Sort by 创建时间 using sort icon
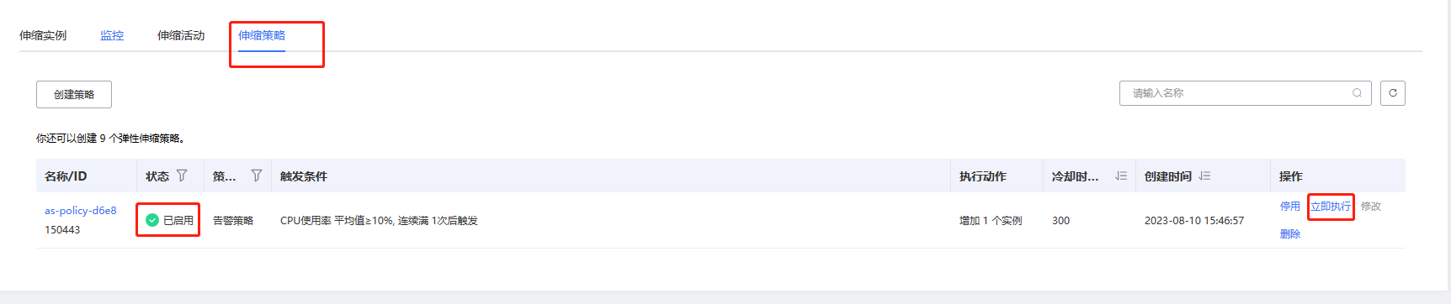The width and height of the screenshot is (1451, 304). pos(1204,176)
